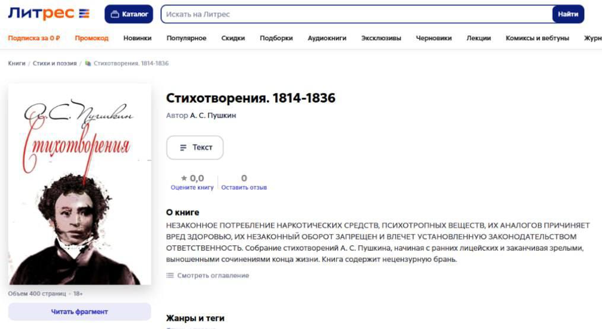This screenshot has height=329, width=602.
Task: Click the book icon in breadcrumbs
Action: point(88,63)
